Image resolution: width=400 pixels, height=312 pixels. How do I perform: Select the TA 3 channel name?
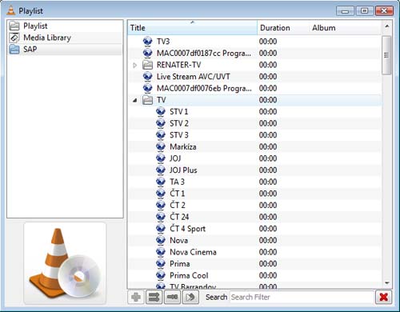[x=177, y=182]
